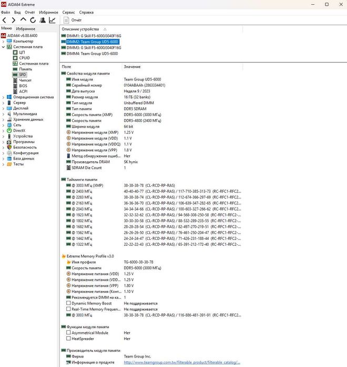
Task: Toggle the Asymmetrical Module checkbox
Action: pyautogui.click(x=68, y=332)
